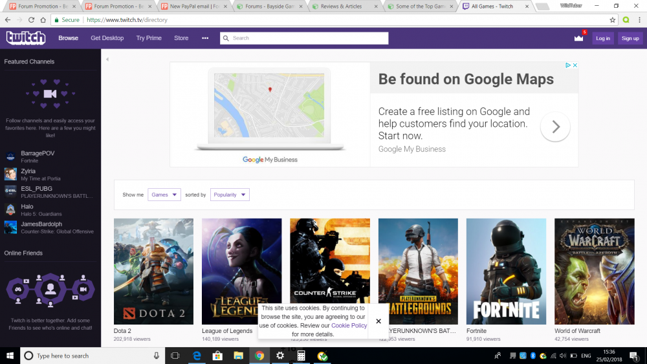
Task: Open the Popularity sort dropdown
Action: [x=230, y=195]
